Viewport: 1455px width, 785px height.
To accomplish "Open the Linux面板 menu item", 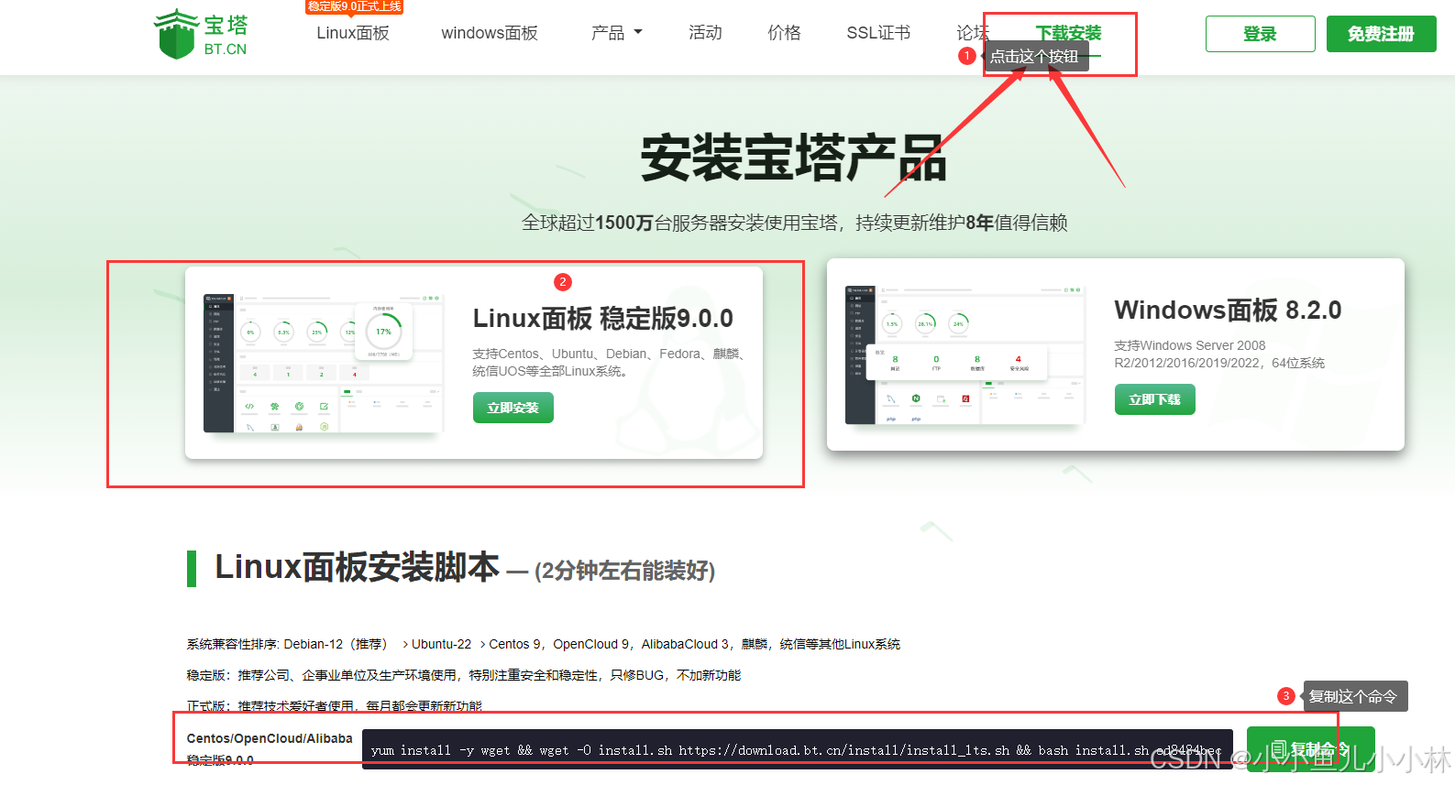I will tap(353, 33).
